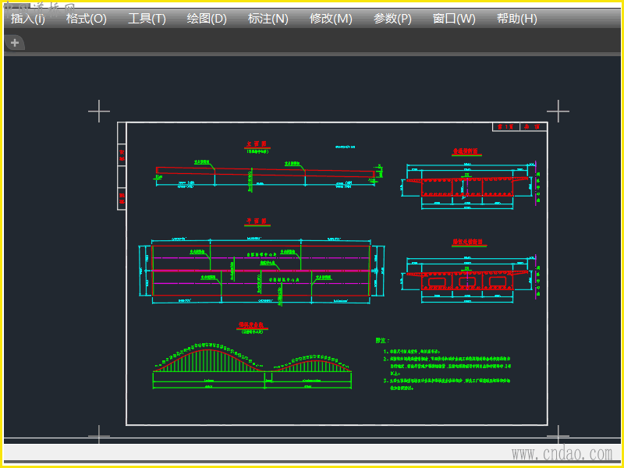This screenshot has width=624, height=468.
Task: Click the upper-right cross-section title text
Action: 466,151
